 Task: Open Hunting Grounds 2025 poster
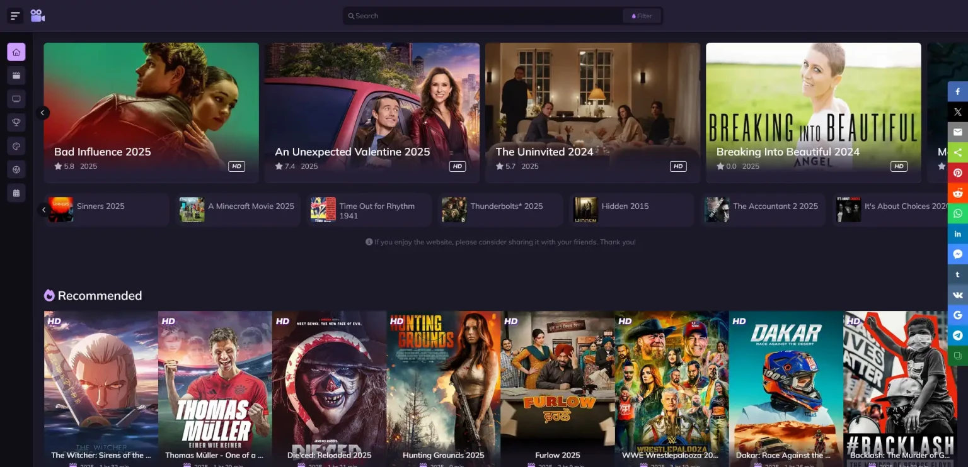pyautogui.click(x=444, y=389)
